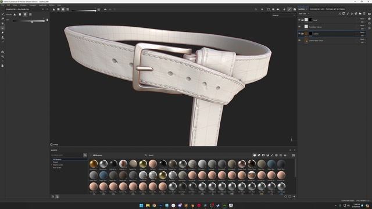372x209 pixels.
Task: Select the Smudge tool
Action: tap(2, 33)
